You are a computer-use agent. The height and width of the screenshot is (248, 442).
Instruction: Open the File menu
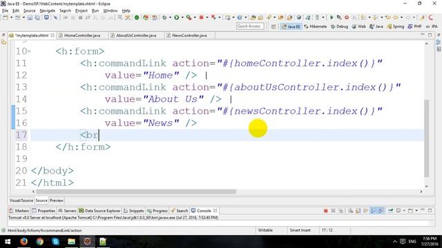[x=5, y=11]
